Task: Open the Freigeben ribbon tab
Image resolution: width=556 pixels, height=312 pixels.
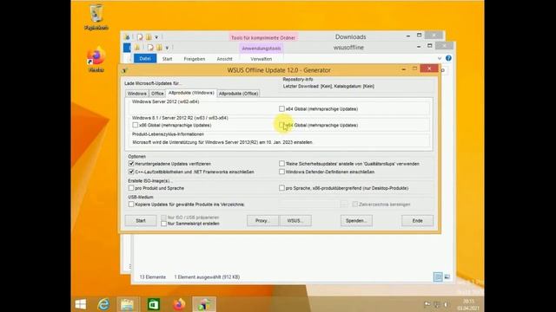Action: click(195, 59)
